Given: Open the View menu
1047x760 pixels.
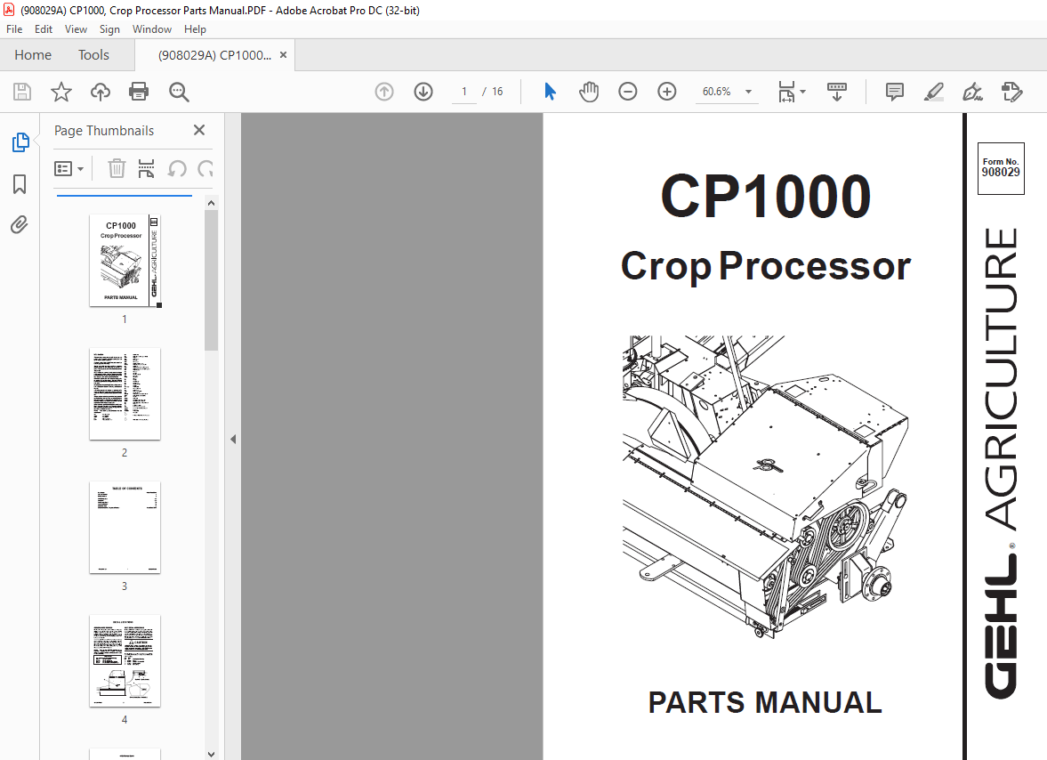Looking at the screenshot, I should [x=76, y=29].
